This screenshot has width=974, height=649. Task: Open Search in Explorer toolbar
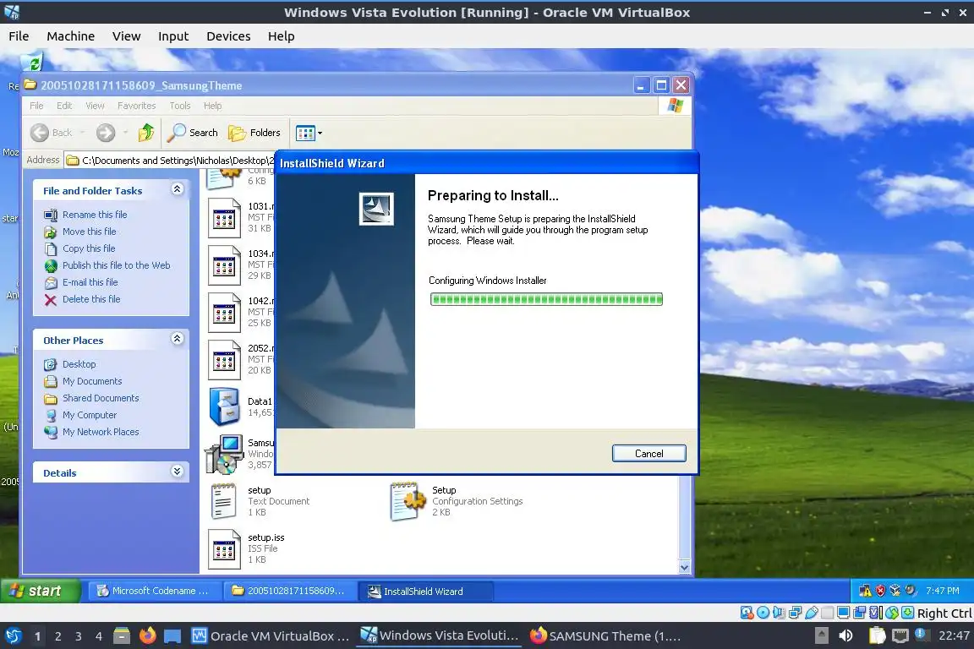(x=194, y=133)
